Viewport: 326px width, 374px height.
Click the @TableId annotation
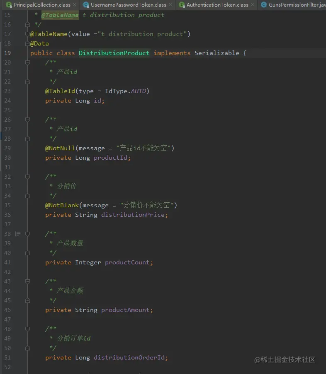point(60,91)
